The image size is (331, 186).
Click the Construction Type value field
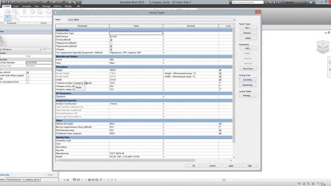coord(136,33)
